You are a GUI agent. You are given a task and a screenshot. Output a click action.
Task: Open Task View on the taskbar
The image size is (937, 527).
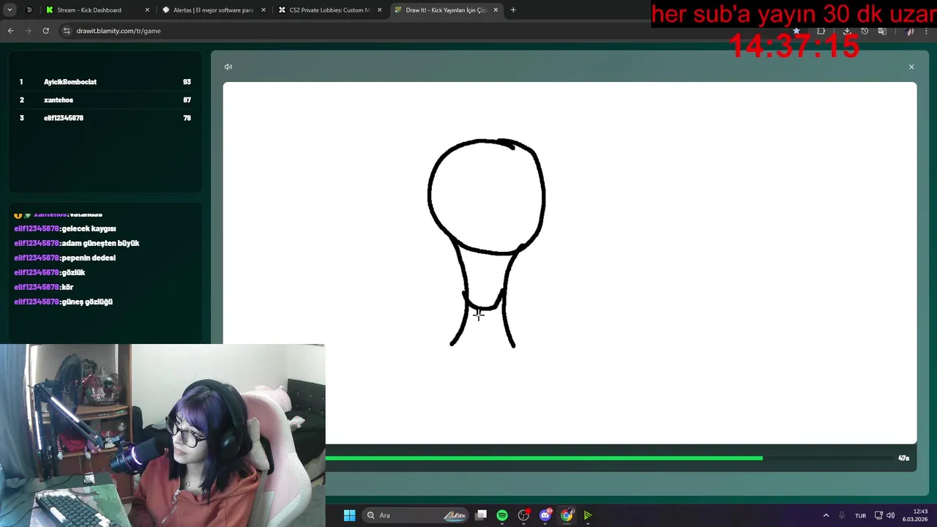tap(481, 515)
